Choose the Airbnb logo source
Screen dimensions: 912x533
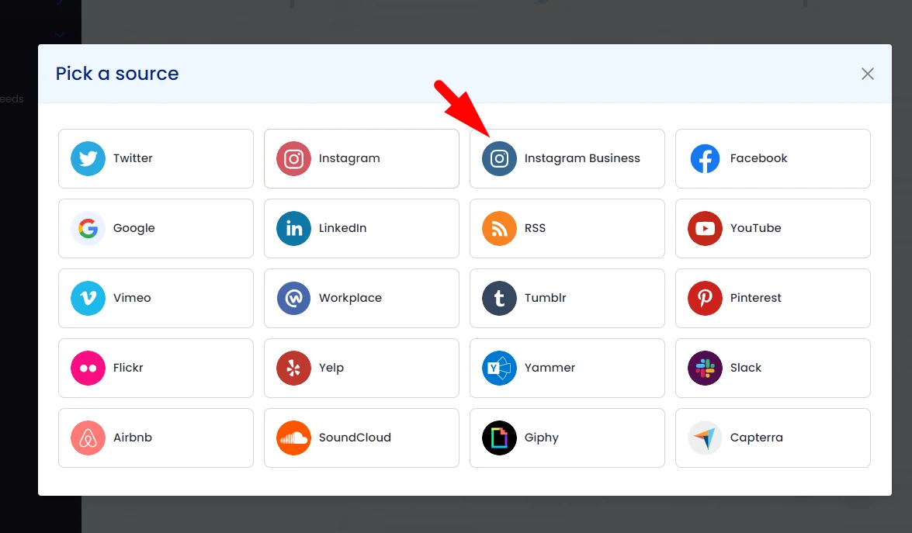[88, 438]
